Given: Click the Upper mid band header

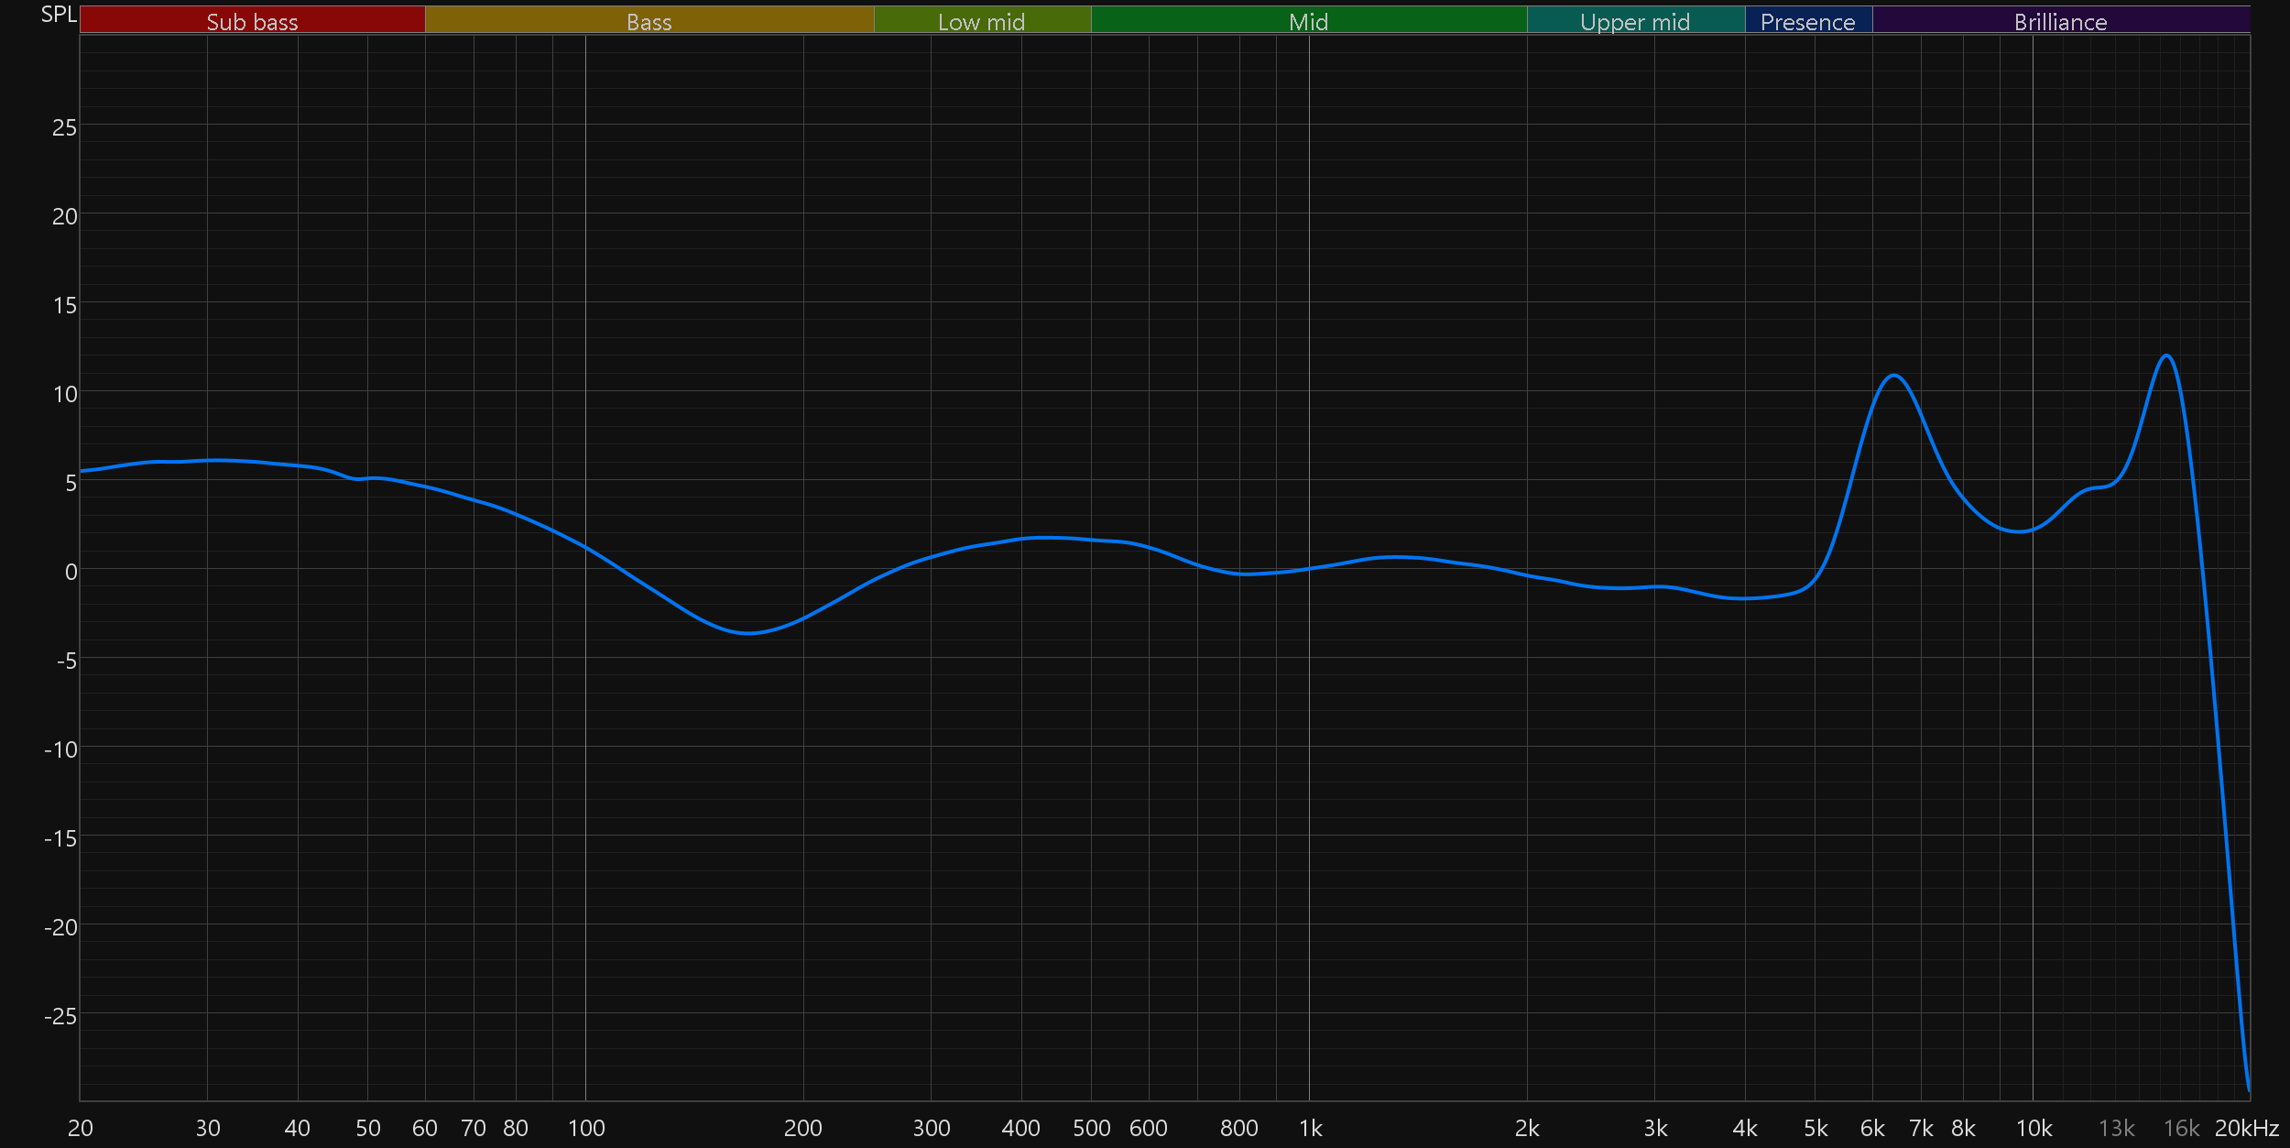Looking at the screenshot, I should pos(1635,21).
